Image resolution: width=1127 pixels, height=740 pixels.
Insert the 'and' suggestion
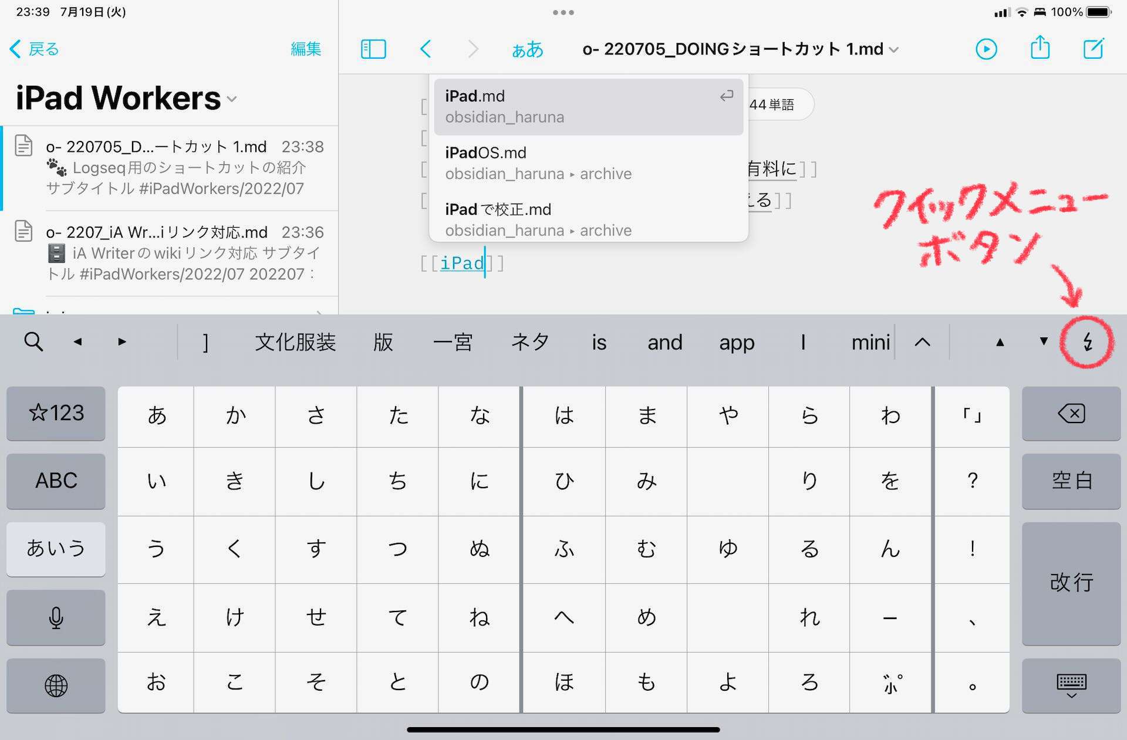point(664,342)
